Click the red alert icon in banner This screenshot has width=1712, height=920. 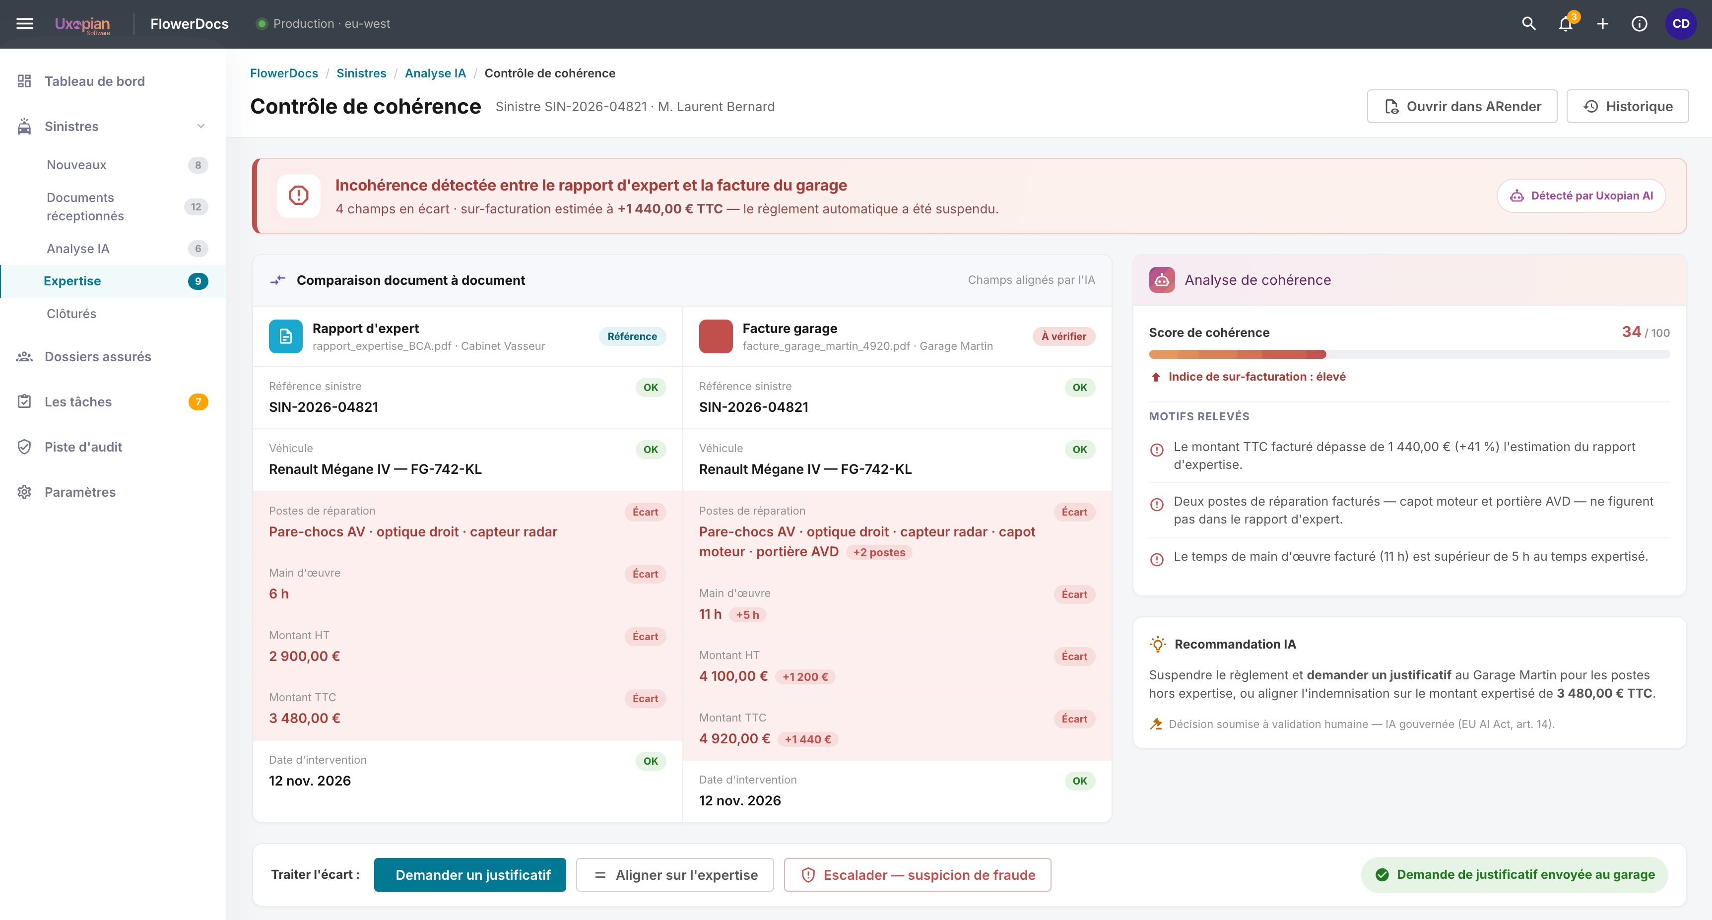tap(298, 196)
